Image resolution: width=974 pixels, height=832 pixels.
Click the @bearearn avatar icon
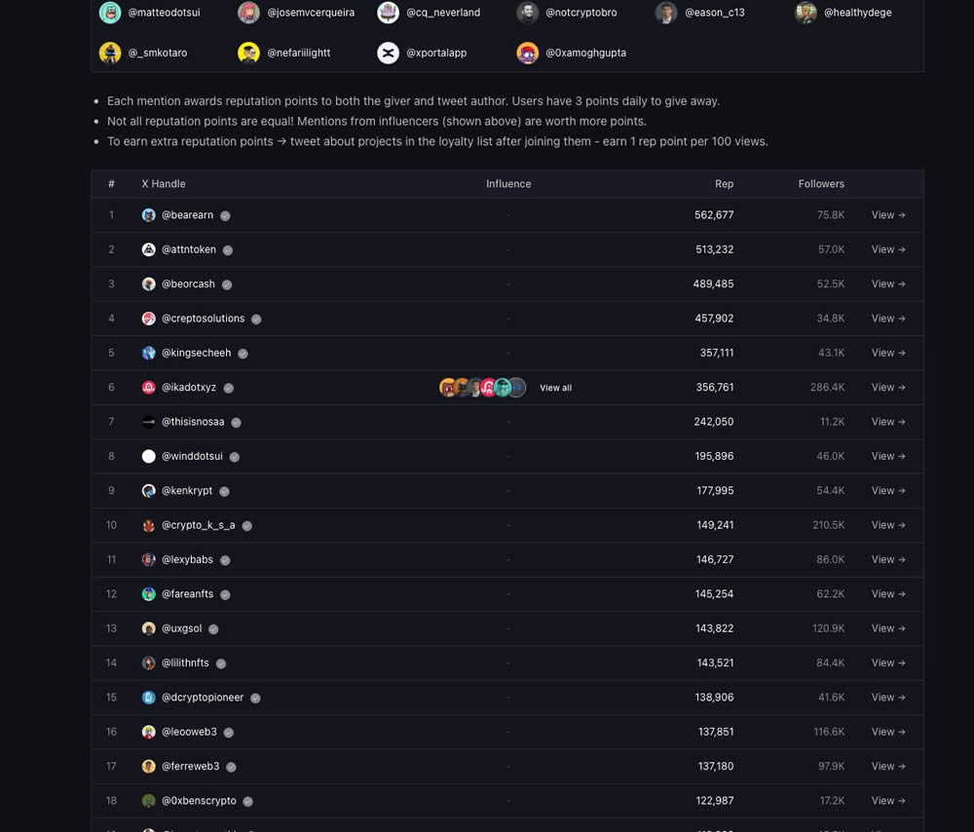[149, 215]
